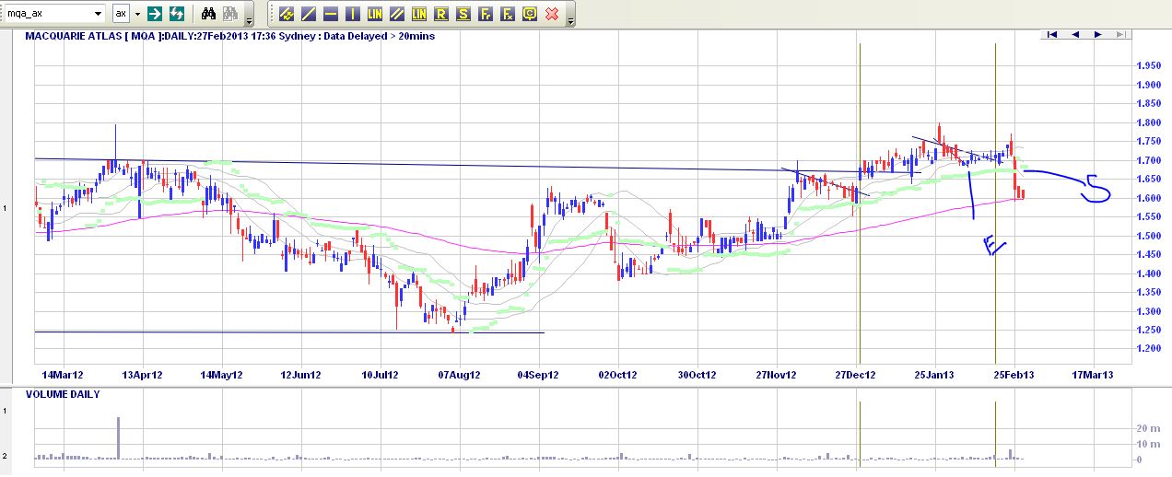Click the 1.800 price axis value
Screen dimensions: 1172x477
(1148, 122)
